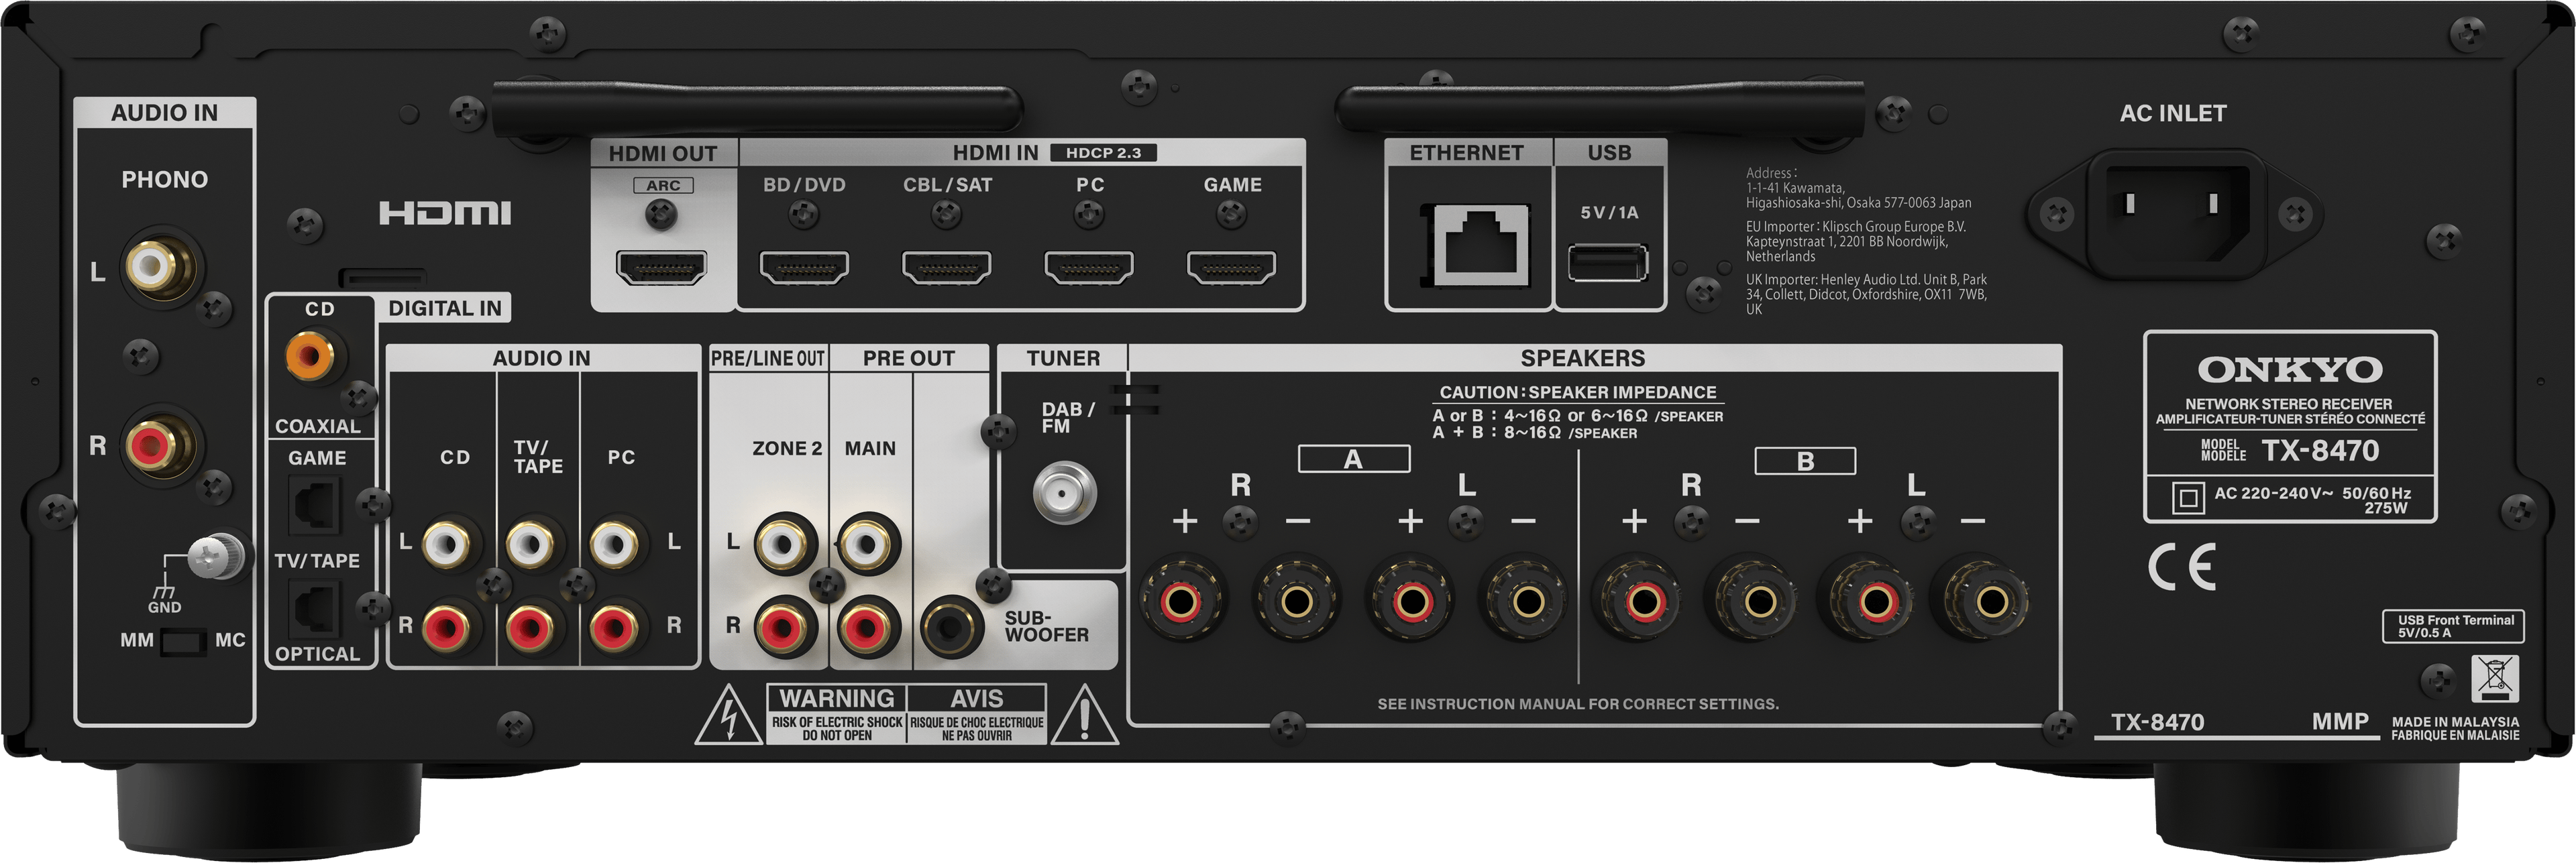Click the 'NETWORK STEREO RECEIVER' text
This screenshot has height=863, width=2576.
click(2288, 404)
